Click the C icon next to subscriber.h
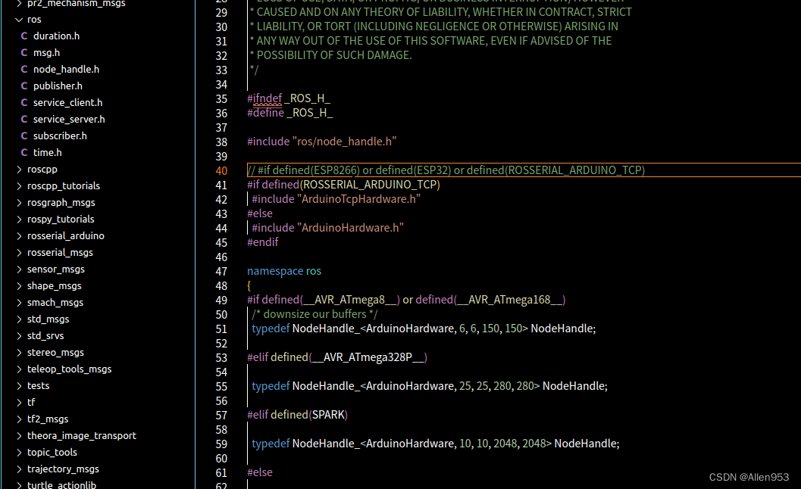 24,135
